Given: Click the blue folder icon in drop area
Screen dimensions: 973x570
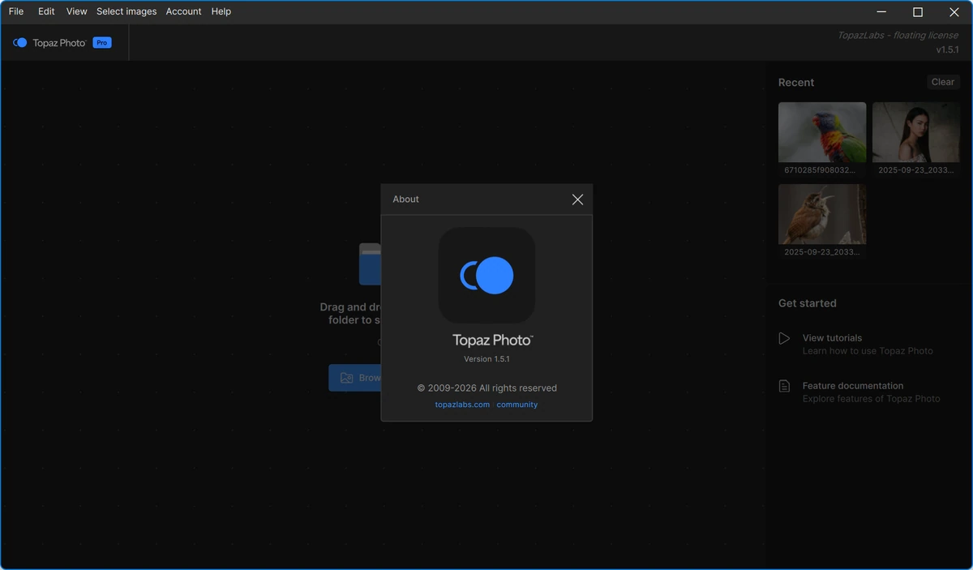Looking at the screenshot, I should [x=370, y=264].
